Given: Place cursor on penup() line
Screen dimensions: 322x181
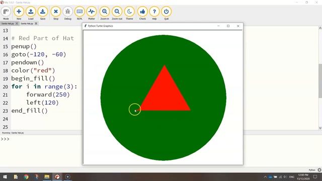Looking at the screenshot, I should click(24, 46).
